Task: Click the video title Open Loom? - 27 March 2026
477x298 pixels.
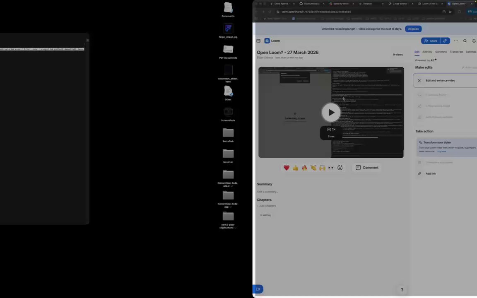Action: pyautogui.click(x=287, y=53)
